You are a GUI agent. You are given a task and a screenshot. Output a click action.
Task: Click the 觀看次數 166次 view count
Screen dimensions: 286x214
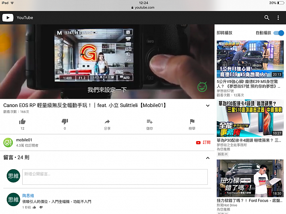coord(16,112)
